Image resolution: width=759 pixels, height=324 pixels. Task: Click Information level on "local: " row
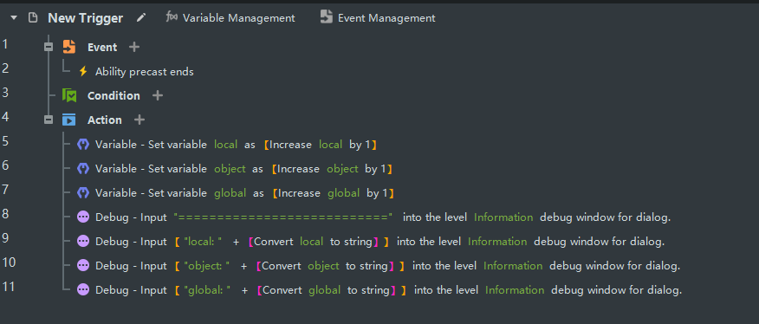[497, 241]
